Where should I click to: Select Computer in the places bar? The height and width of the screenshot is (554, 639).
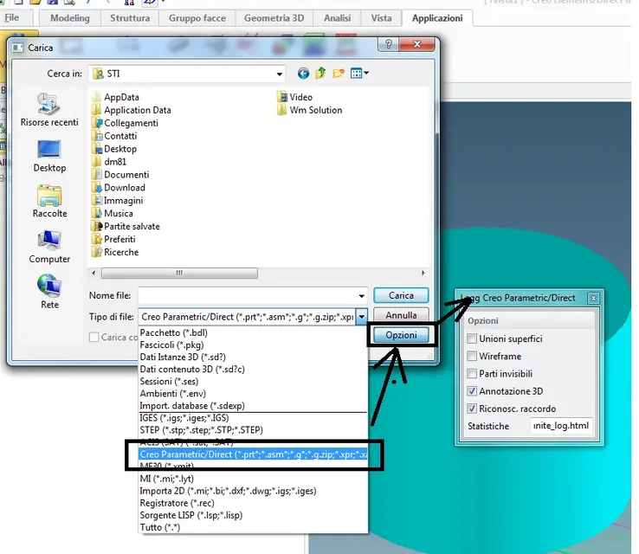tap(49, 248)
